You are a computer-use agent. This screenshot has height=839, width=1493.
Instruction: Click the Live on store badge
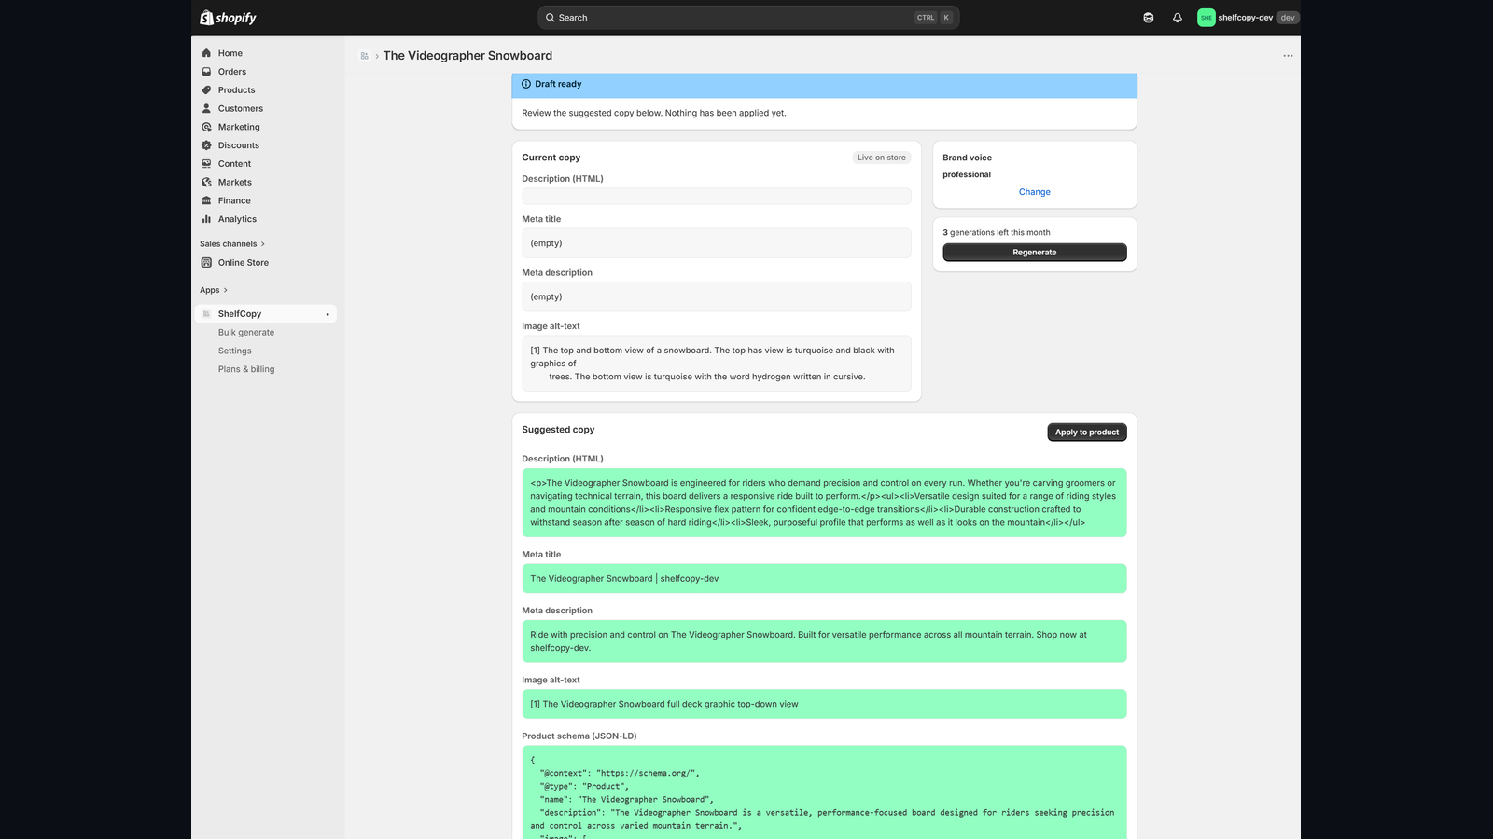(x=882, y=158)
